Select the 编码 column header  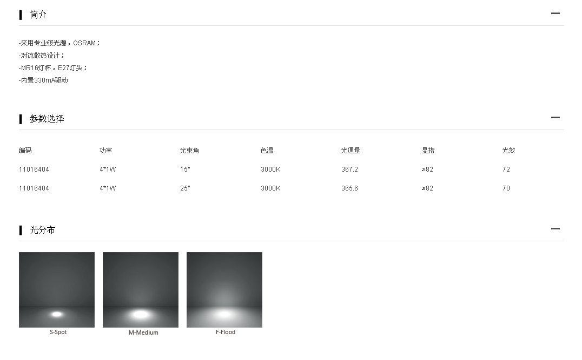coord(25,151)
